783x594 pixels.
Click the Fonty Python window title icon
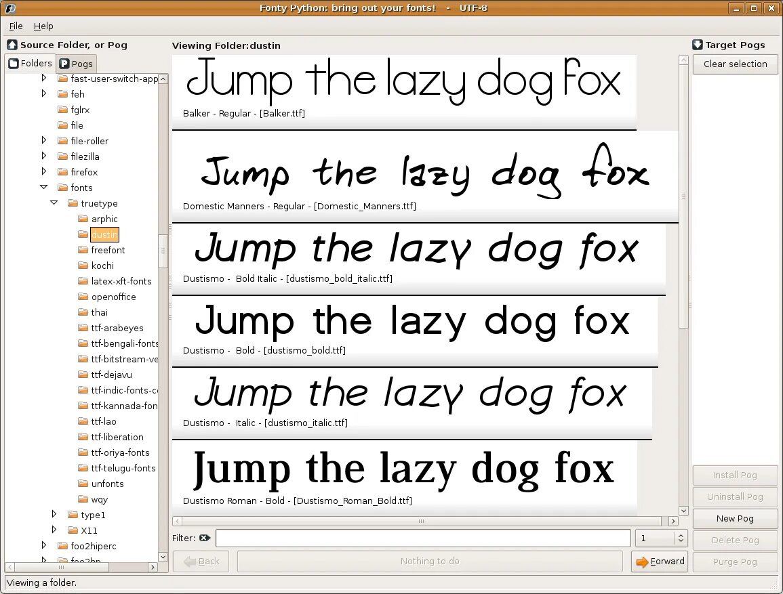pyautogui.click(x=9, y=8)
